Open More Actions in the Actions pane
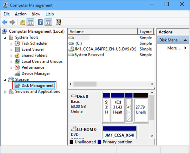The width and height of the screenshot is (190, 154). tap(177, 48)
